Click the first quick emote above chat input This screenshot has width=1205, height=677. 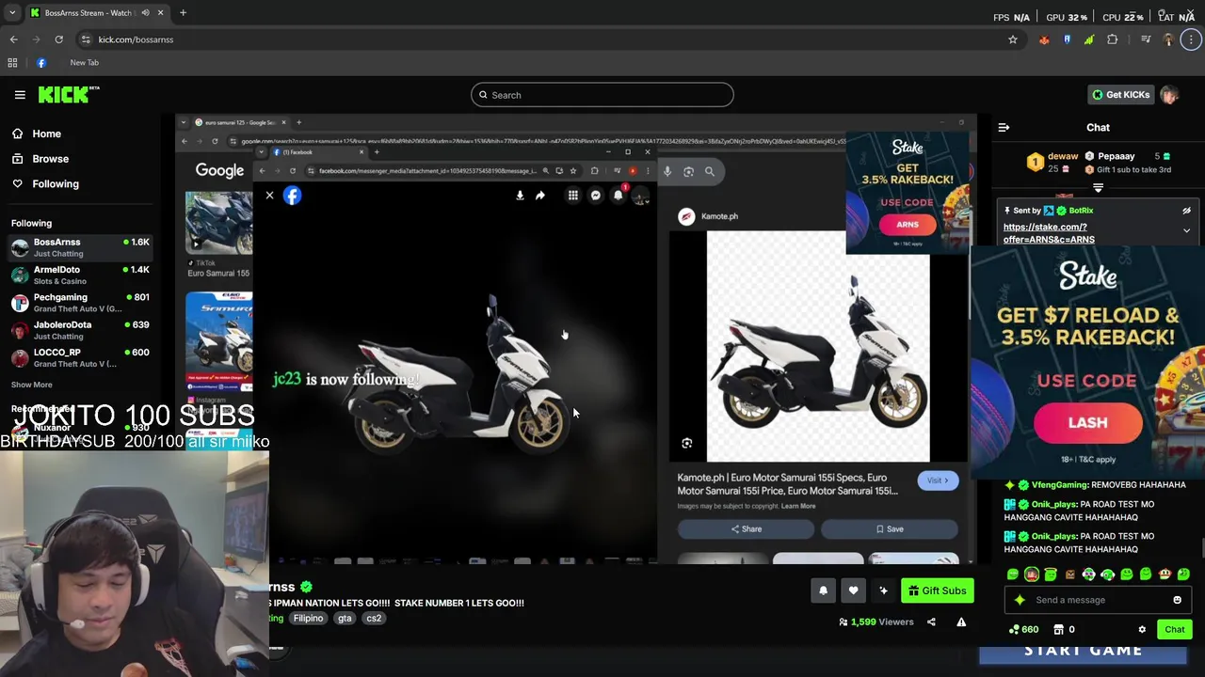pos(1013,575)
